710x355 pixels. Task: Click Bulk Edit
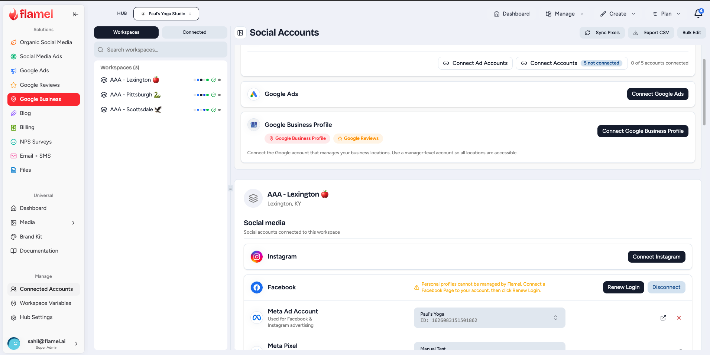pyautogui.click(x=691, y=33)
